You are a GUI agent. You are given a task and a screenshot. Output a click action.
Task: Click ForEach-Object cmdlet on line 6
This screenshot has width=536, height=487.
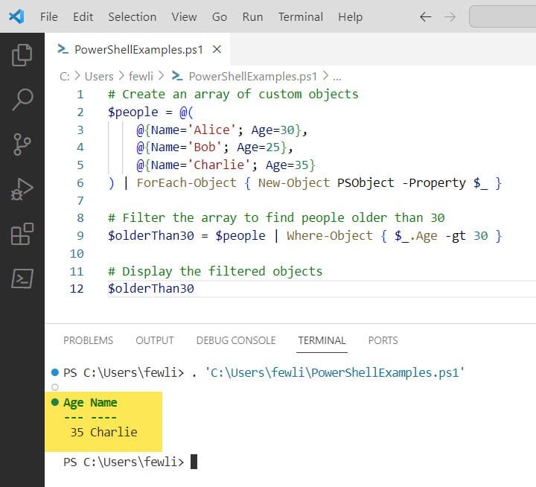click(x=186, y=183)
